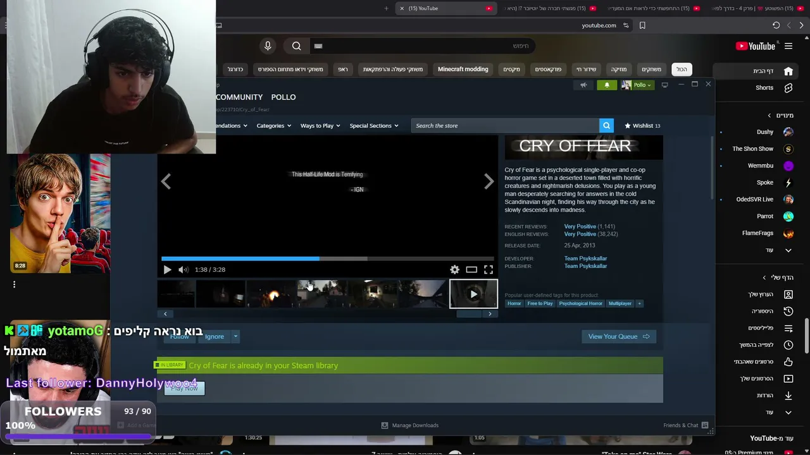
Task: Select the משחקים filter chip
Action: click(x=651, y=70)
